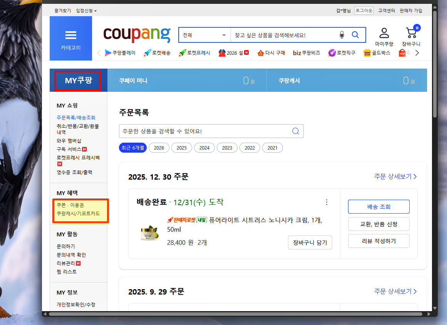The width and height of the screenshot is (447, 325).
Task: Open 주문 상세보기 for 2025. 9. 29 order
Action: 395,291
